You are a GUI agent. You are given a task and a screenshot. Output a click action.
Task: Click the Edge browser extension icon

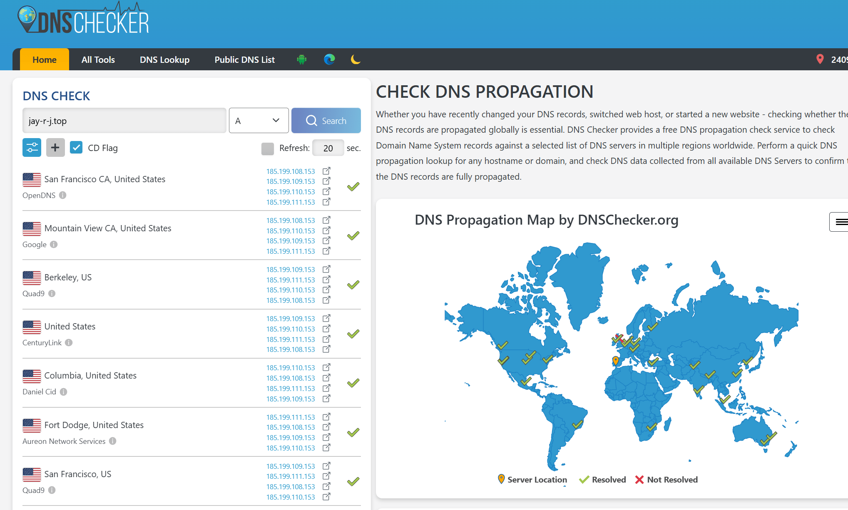329,59
